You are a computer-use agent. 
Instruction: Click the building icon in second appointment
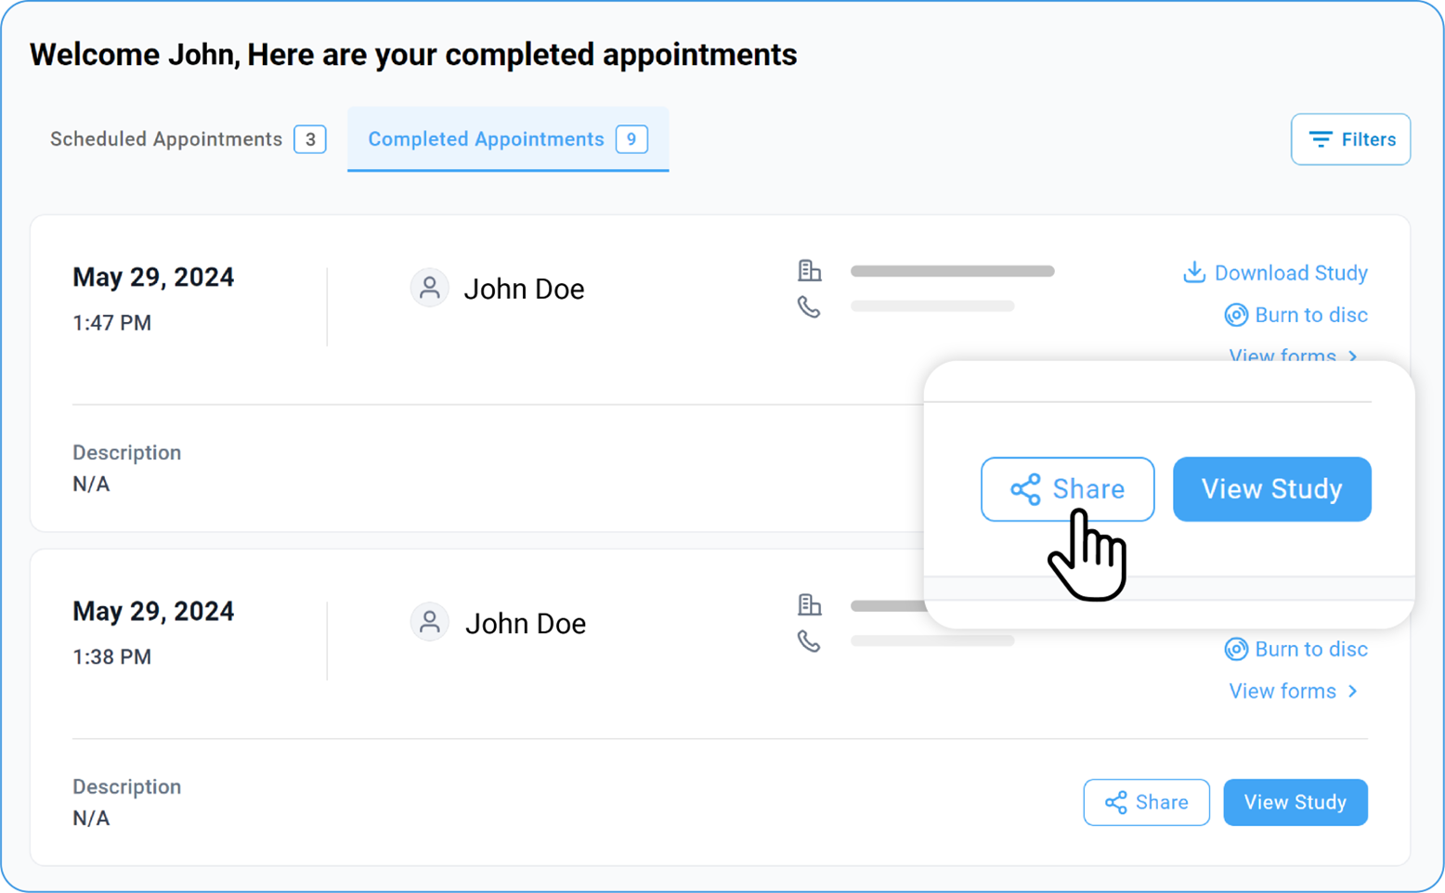click(809, 604)
